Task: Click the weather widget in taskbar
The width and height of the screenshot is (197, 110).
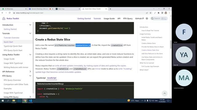Action: (133, 101)
